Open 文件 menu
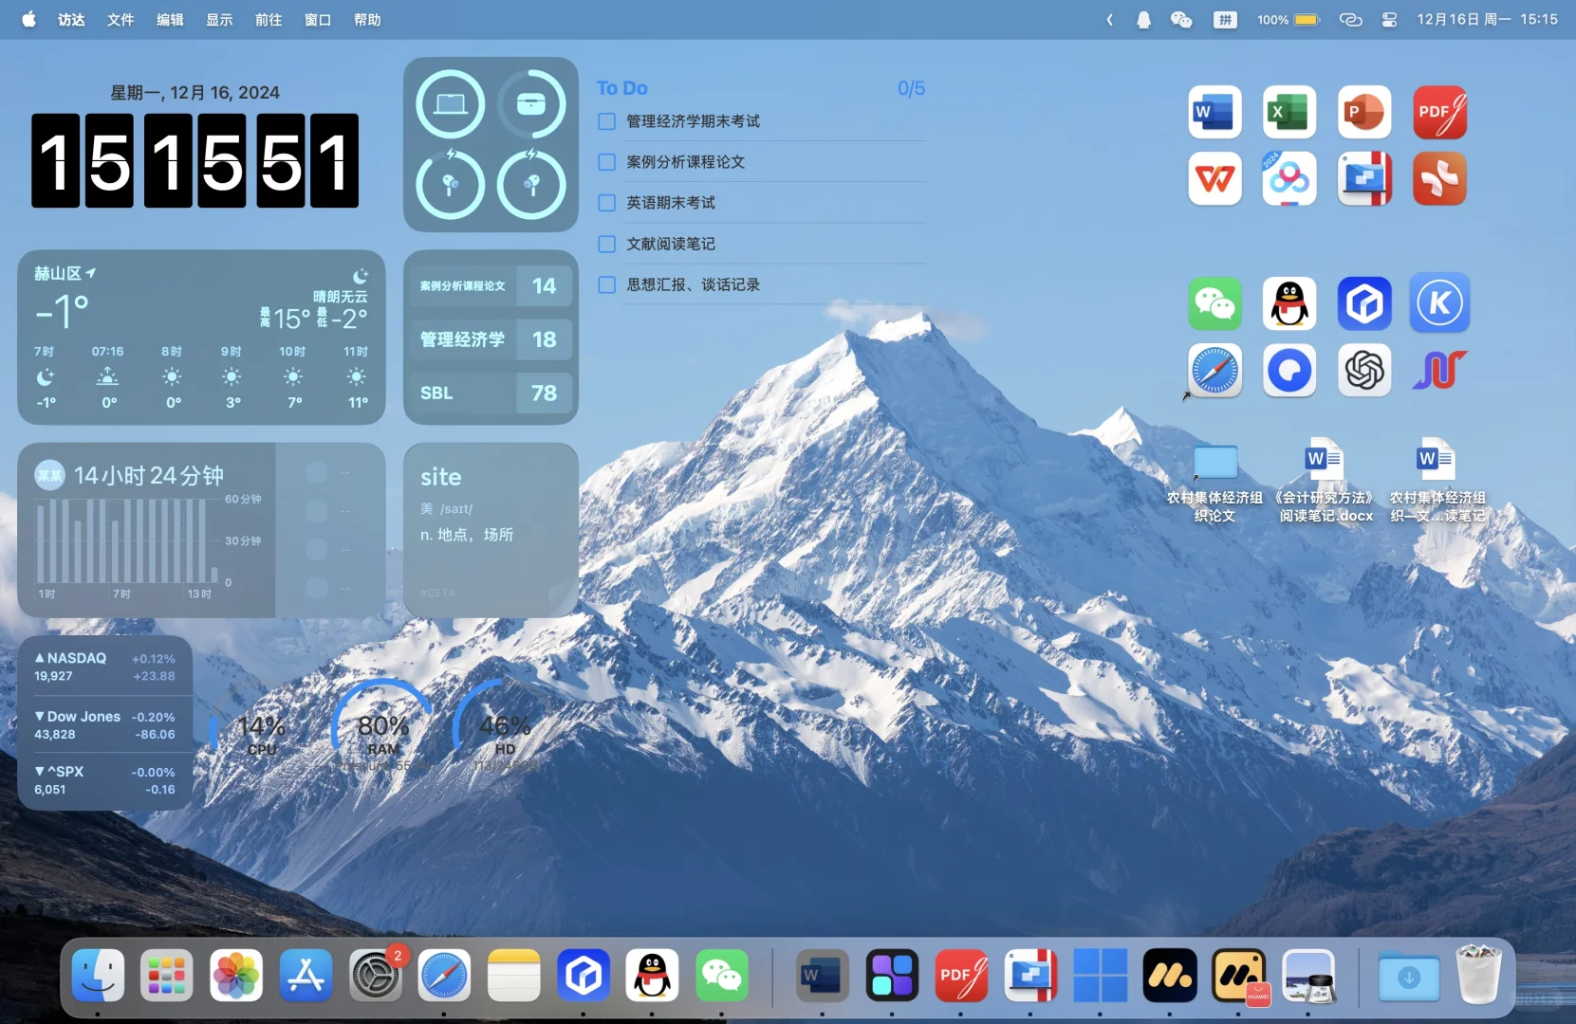1576x1024 pixels. click(x=121, y=19)
